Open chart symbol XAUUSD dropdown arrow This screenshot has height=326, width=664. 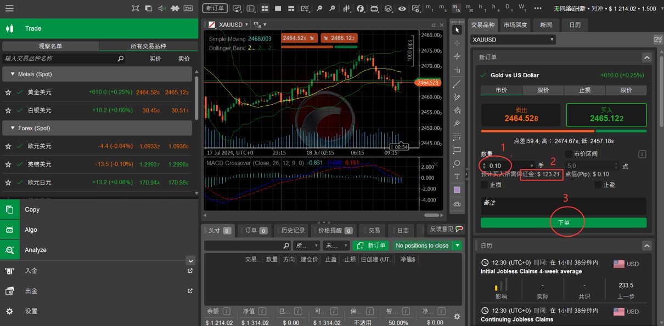coord(247,25)
